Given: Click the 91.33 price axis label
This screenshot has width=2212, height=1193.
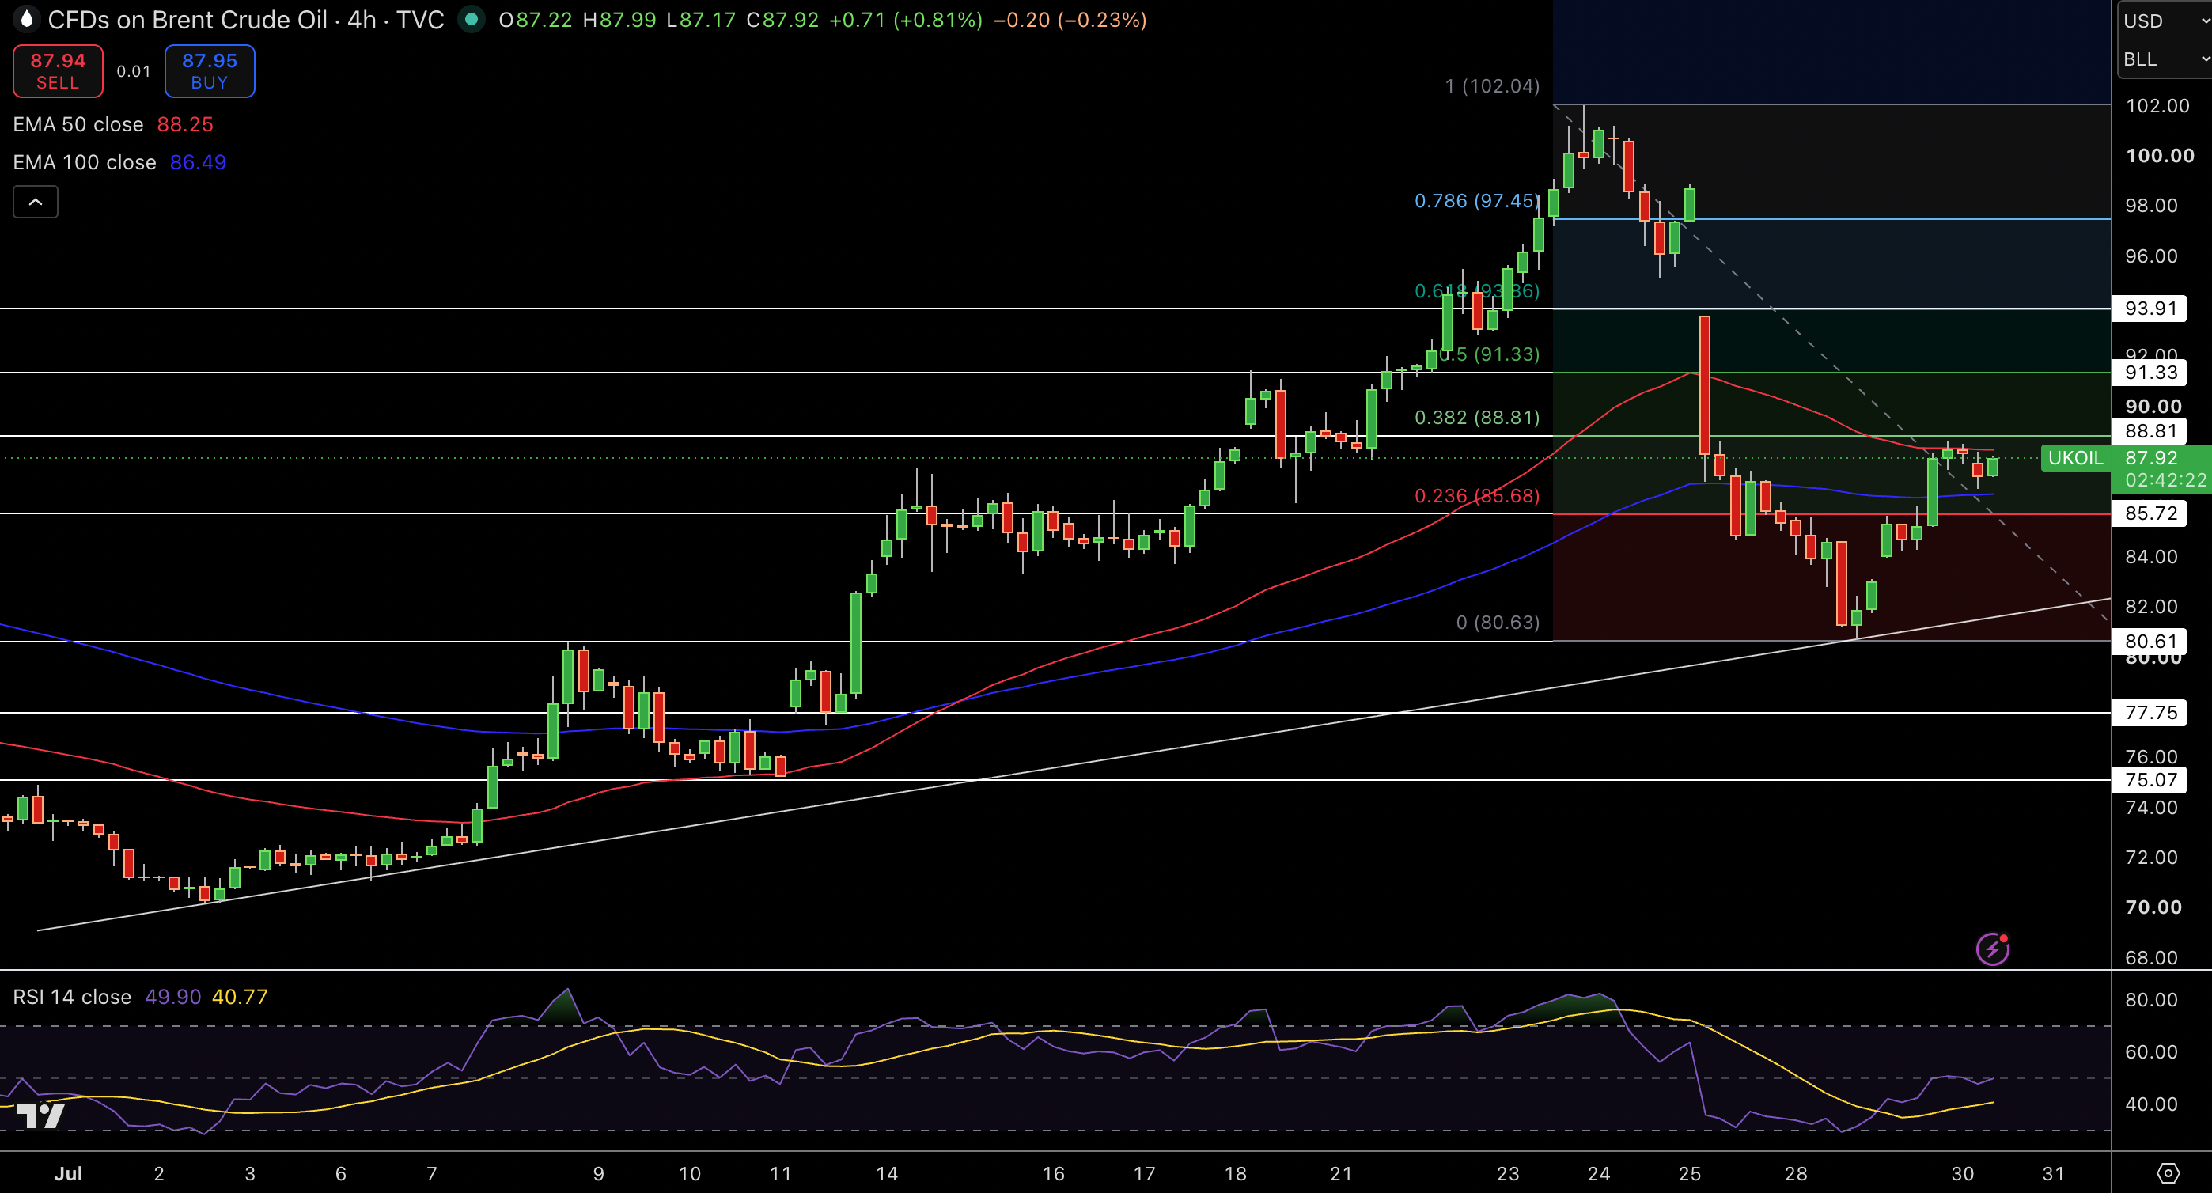Looking at the screenshot, I should pyautogui.click(x=2150, y=373).
